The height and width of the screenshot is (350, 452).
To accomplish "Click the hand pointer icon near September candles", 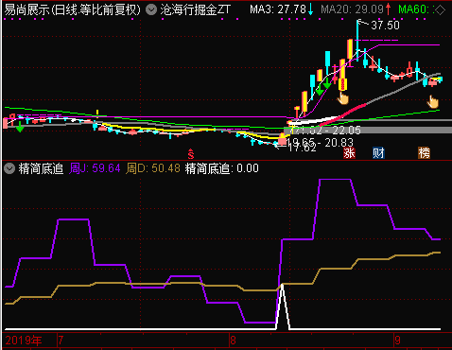I will (433, 101).
